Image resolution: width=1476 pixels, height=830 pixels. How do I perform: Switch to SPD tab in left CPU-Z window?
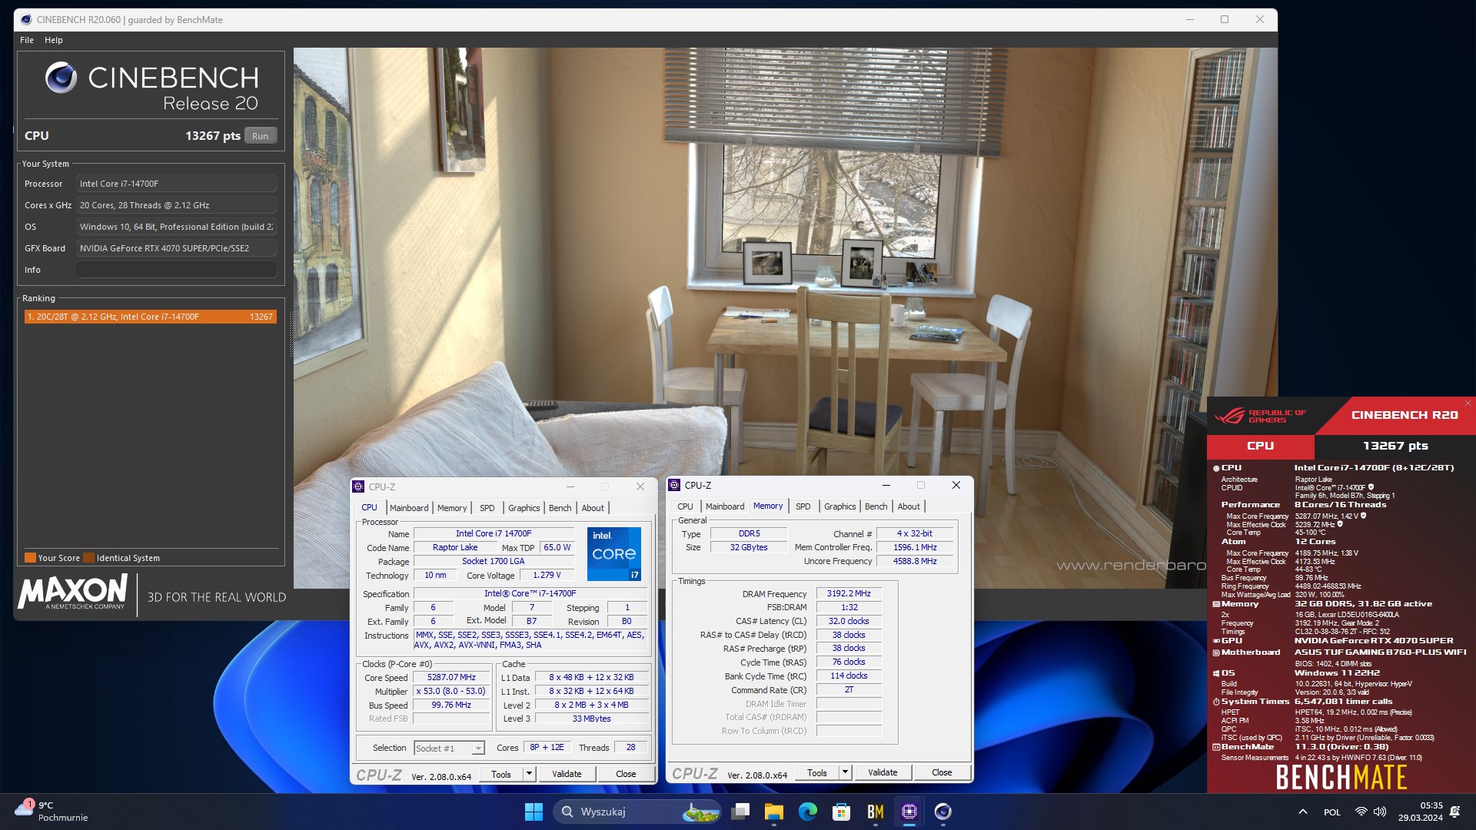coord(487,508)
